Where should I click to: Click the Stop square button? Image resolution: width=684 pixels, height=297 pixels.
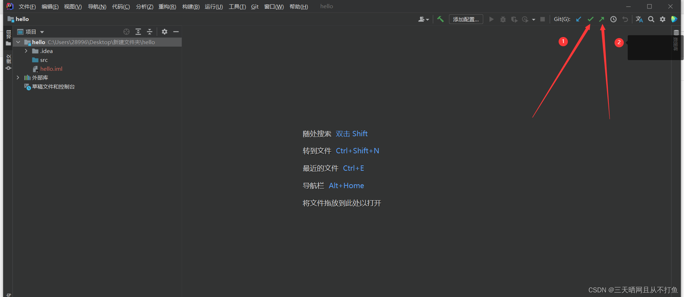pyautogui.click(x=543, y=19)
